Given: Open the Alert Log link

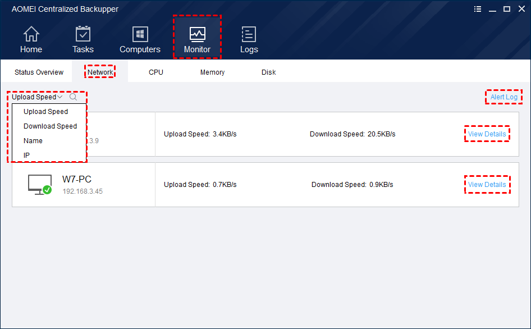Looking at the screenshot, I should click(x=504, y=97).
